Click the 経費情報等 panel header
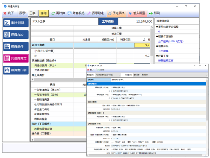The width and height of the screenshot is (210, 158). (177, 21)
